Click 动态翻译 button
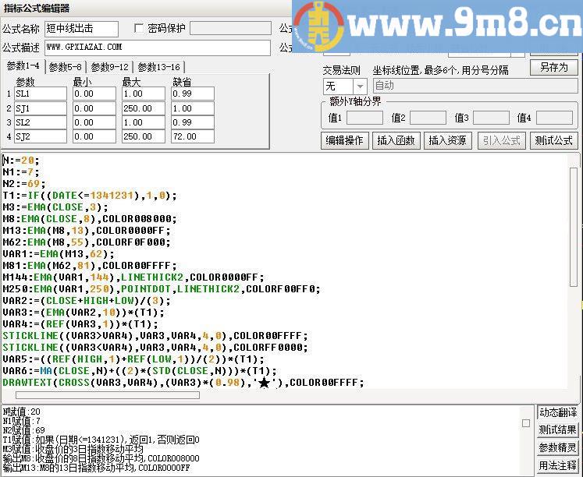Viewport: 583px width, 477px height. pyautogui.click(x=557, y=412)
